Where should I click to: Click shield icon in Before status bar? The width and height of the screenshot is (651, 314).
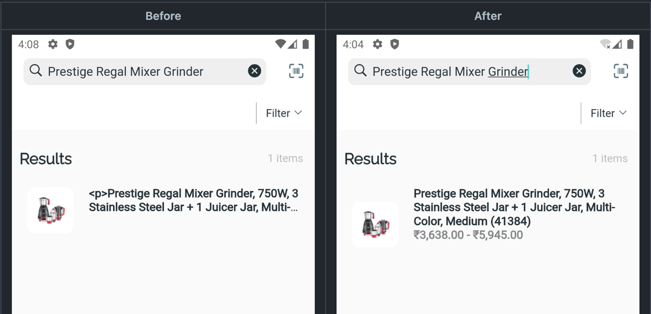point(70,44)
